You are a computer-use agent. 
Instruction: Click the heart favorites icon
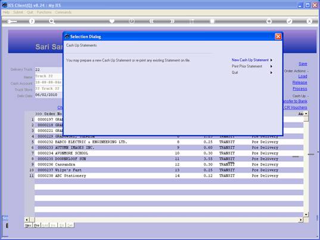[112, 21]
